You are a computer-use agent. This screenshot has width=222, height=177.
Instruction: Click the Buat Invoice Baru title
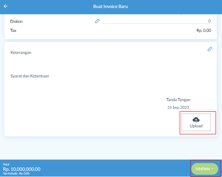click(x=111, y=6)
